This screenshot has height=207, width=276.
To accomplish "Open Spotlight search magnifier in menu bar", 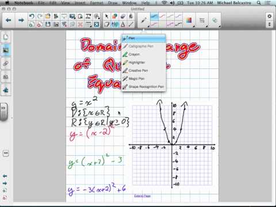I will pos(259,3).
